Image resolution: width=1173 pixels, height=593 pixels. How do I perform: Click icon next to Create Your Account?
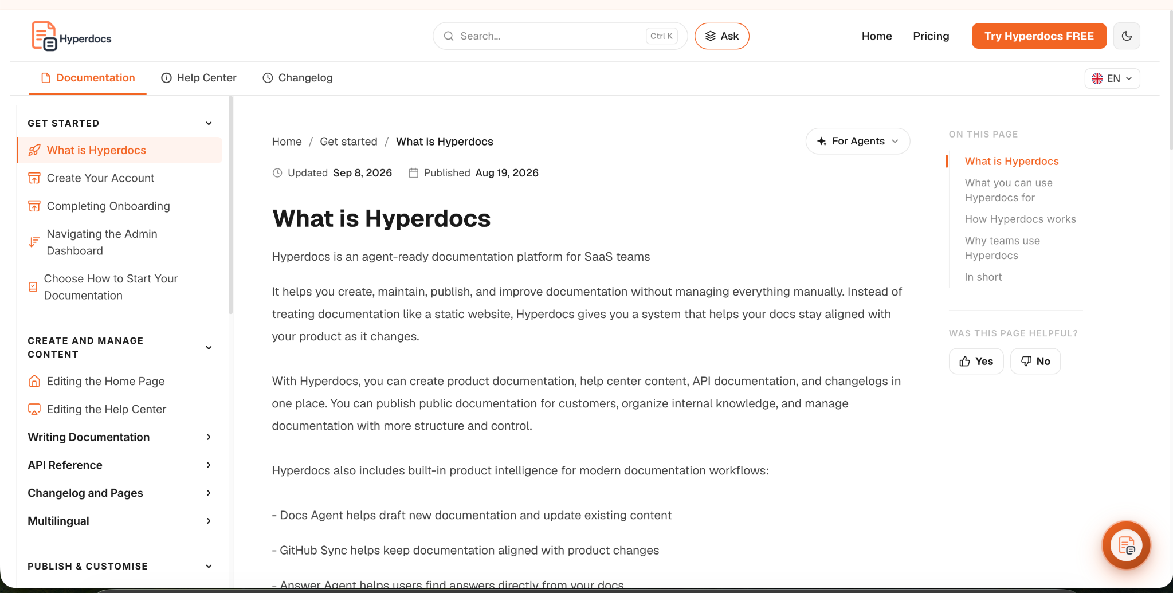click(34, 178)
